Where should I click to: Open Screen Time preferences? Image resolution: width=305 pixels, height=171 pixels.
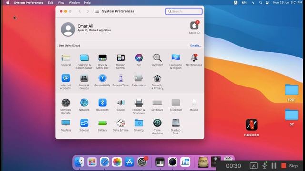click(x=121, y=80)
